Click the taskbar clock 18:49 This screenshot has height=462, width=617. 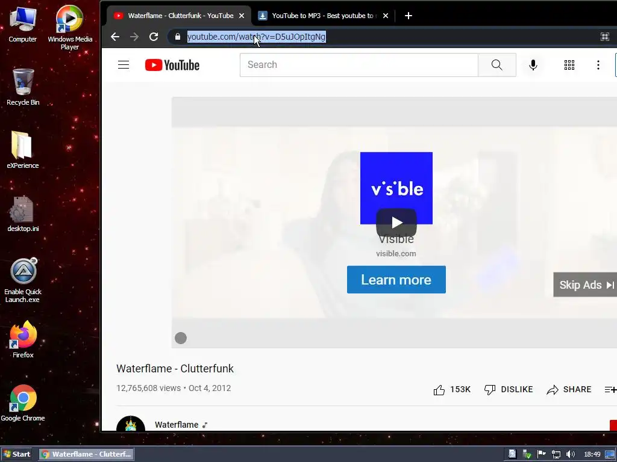(592, 454)
